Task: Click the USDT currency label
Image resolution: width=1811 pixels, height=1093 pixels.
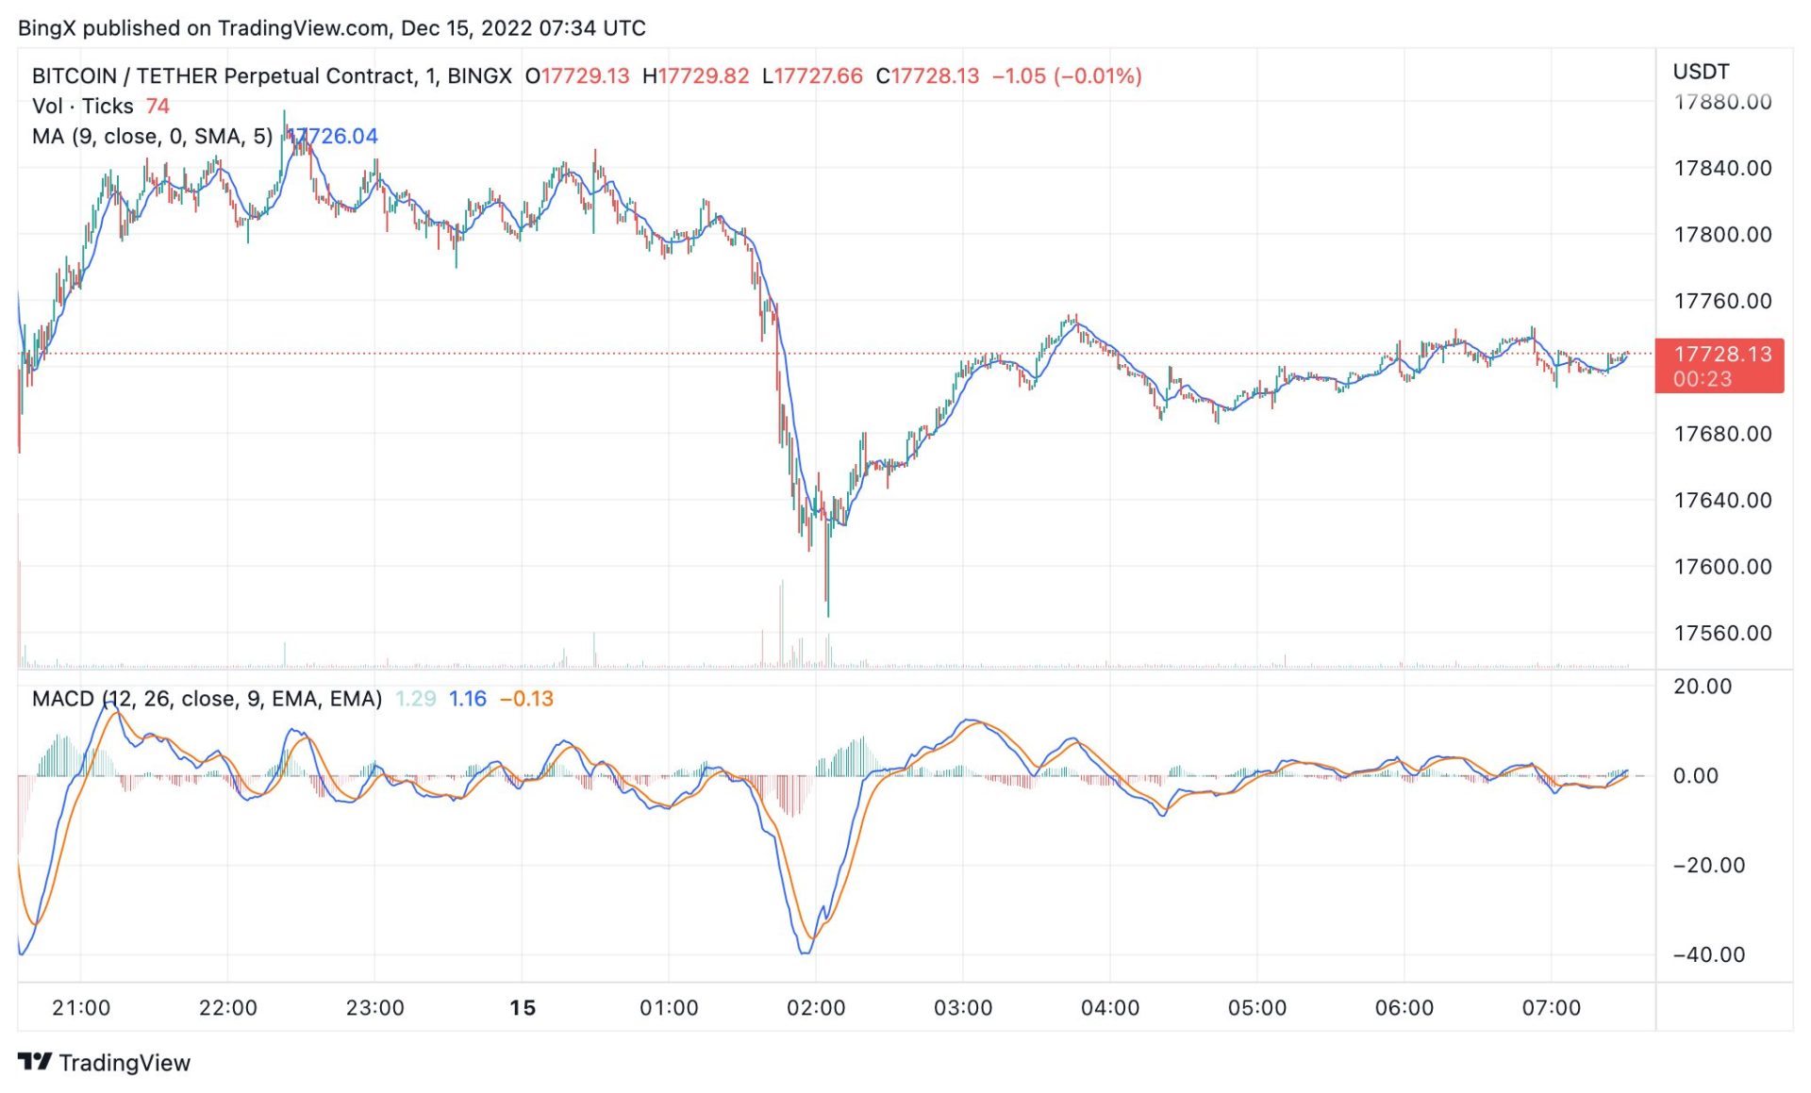Action: [1701, 72]
